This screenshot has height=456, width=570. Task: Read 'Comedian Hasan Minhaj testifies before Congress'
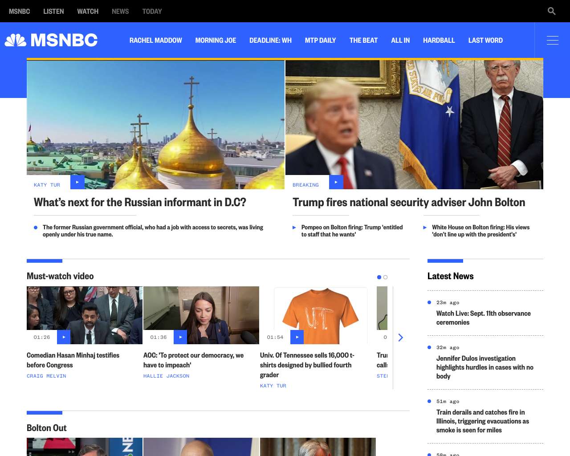pyautogui.click(x=73, y=360)
